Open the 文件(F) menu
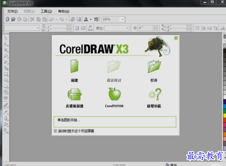Image resolution: width=226 pixels, height=166 pixels. 13,11
